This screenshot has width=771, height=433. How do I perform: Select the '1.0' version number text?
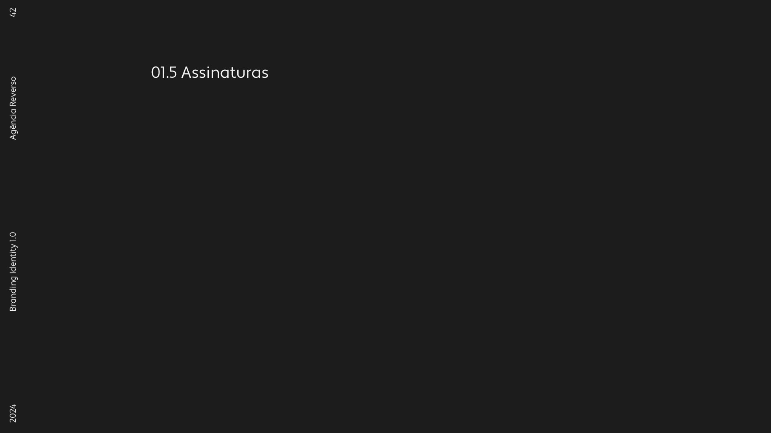[13, 237]
